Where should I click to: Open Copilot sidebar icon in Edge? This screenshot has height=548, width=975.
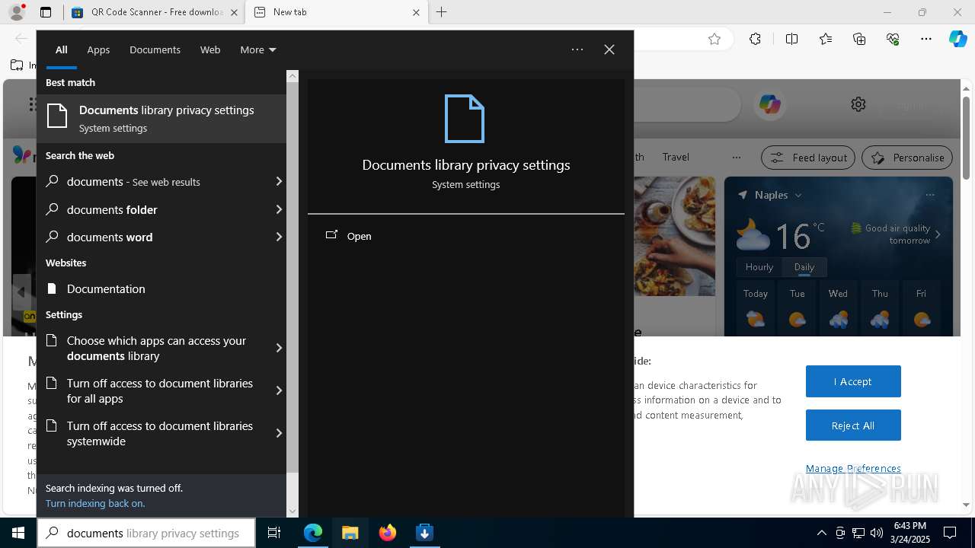pyautogui.click(x=957, y=40)
